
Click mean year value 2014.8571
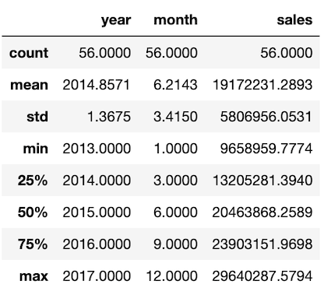pyautogui.click(x=97, y=85)
